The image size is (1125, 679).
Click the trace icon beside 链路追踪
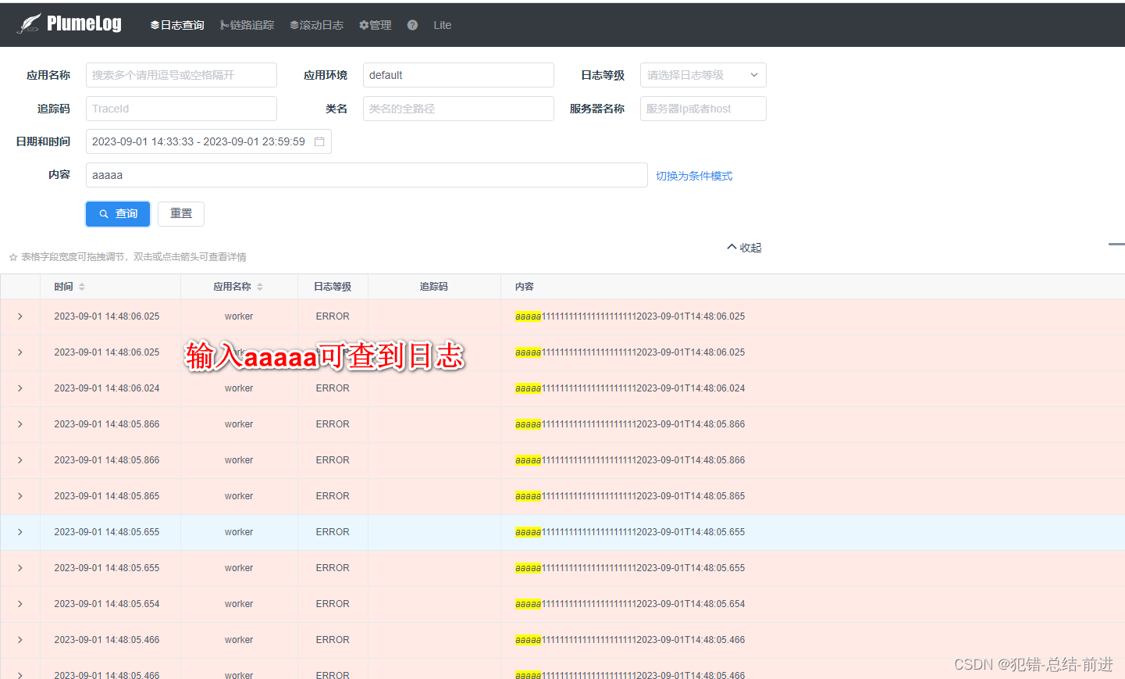223,24
